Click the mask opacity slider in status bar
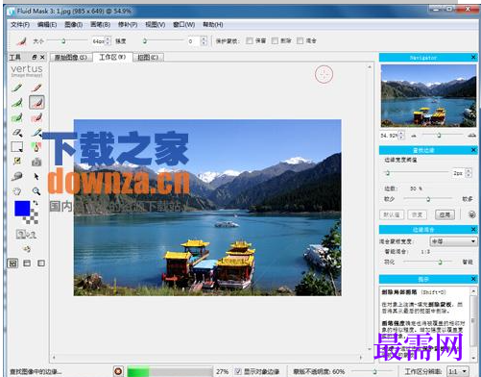The height and width of the screenshot is (377, 481). (374, 371)
